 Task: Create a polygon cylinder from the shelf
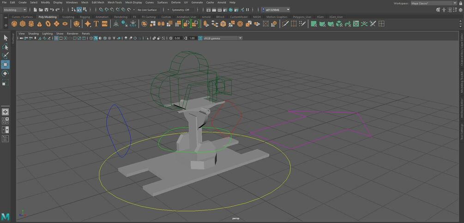click(31, 24)
